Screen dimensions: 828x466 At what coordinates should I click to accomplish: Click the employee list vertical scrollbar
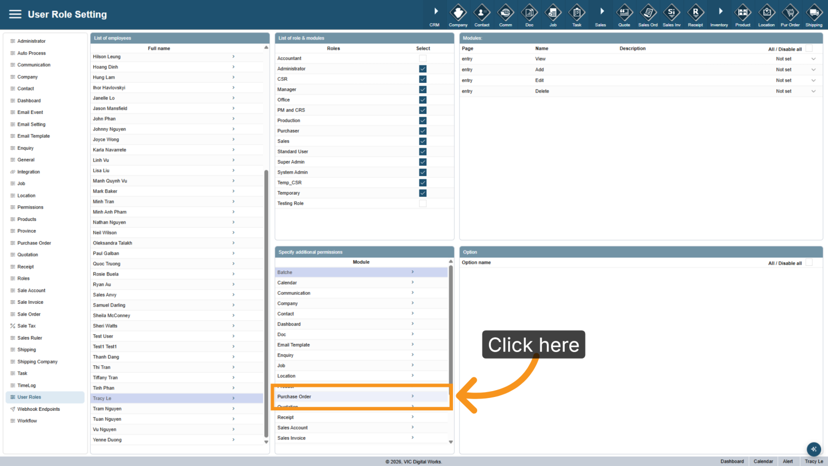click(266, 303)
